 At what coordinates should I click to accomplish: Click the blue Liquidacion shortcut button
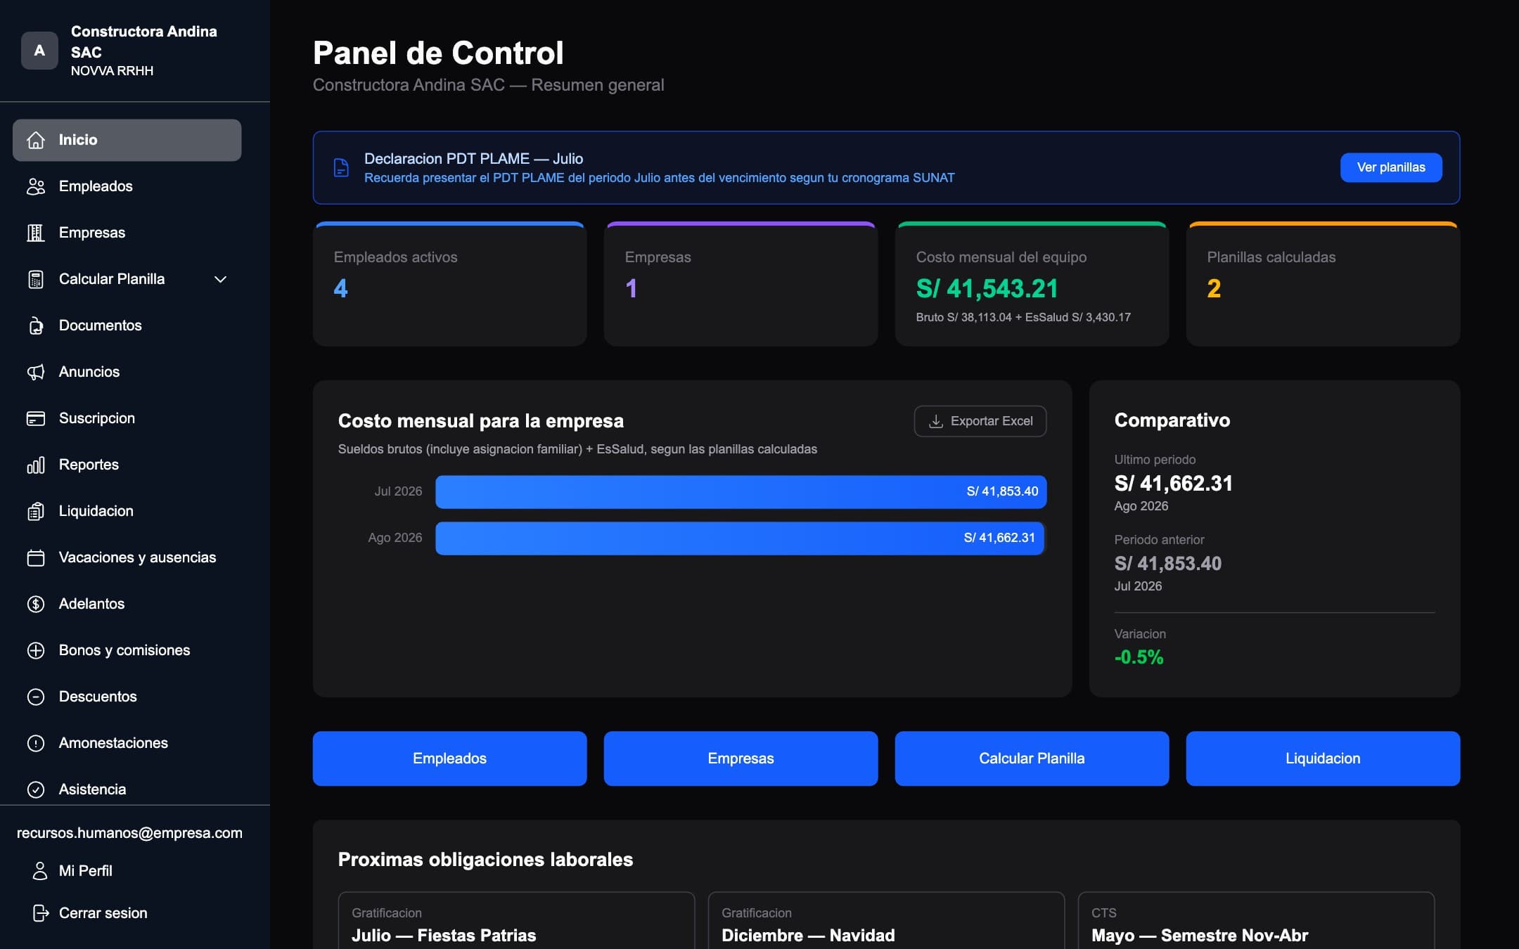(1323, 758)
